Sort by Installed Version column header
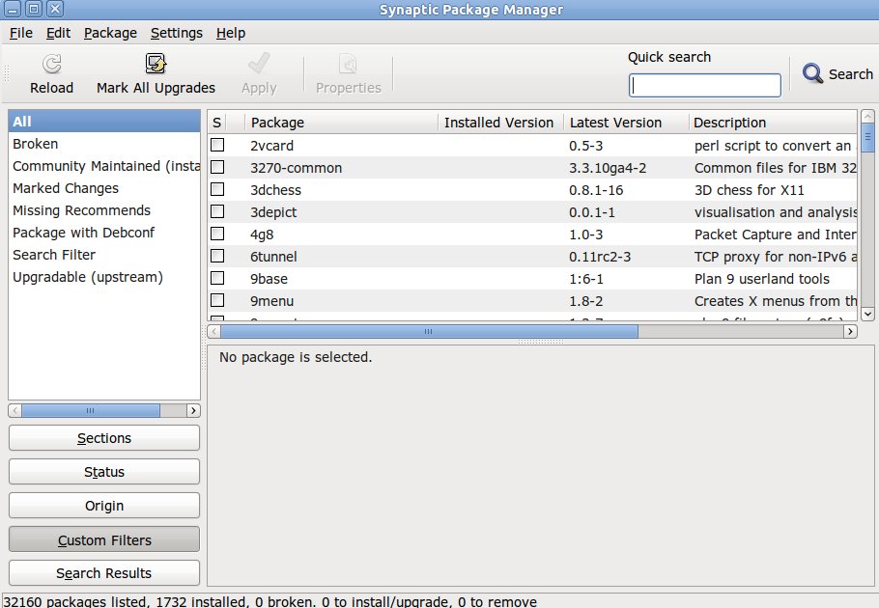This screenshot has height=608, width=879. point(500,122)
